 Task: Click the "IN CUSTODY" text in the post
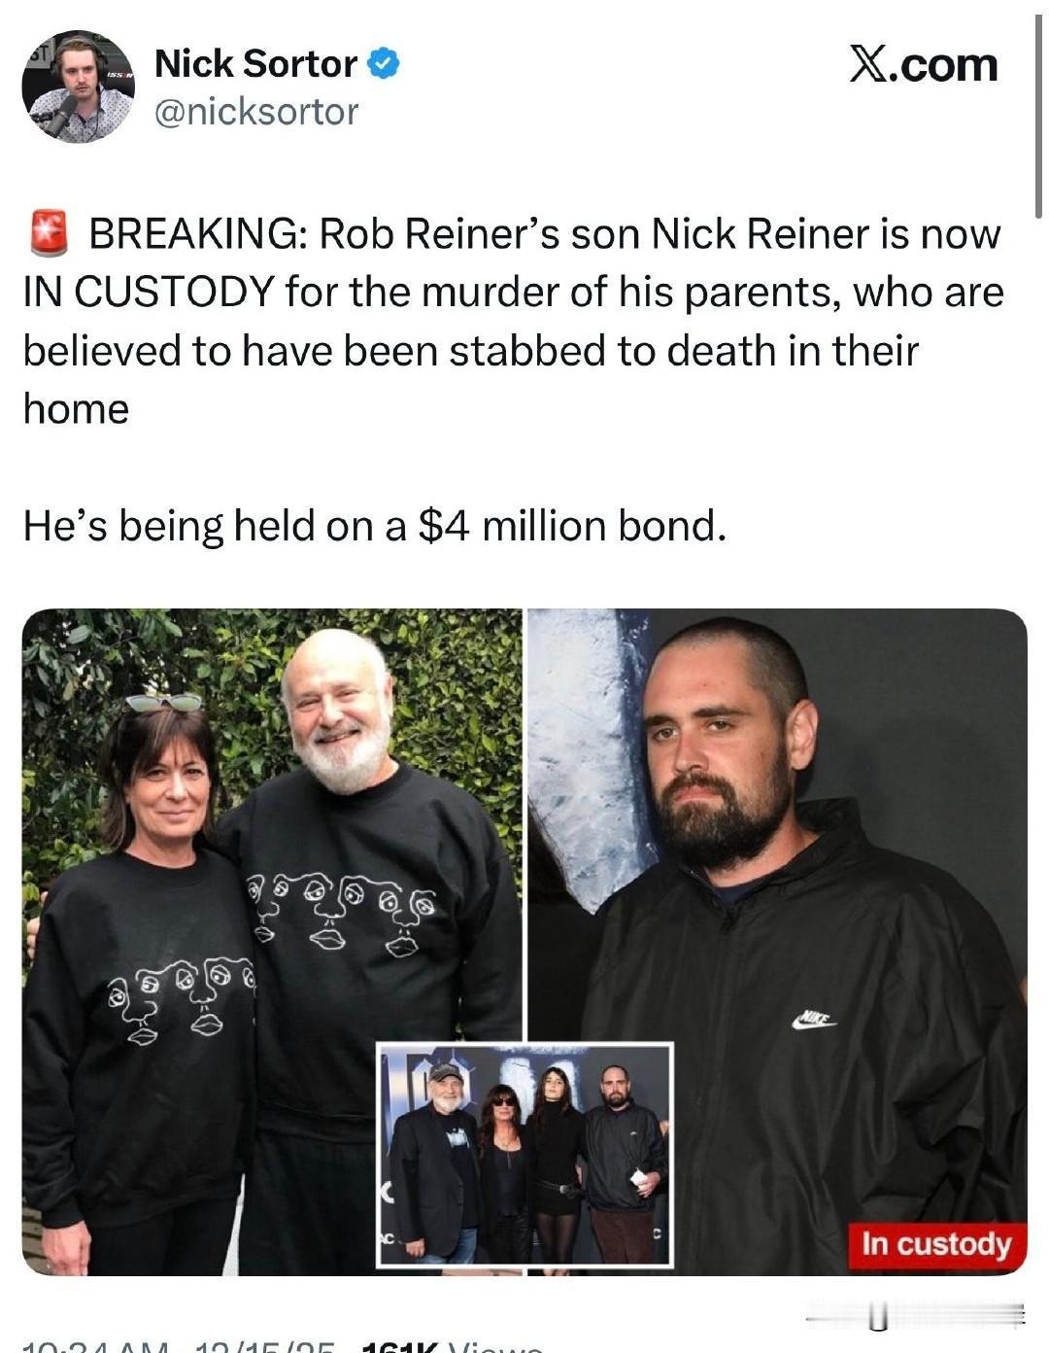[x=147, y=293]
